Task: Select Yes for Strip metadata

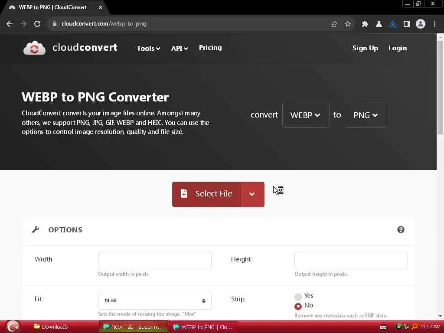Action: click(x=298, y=297)
